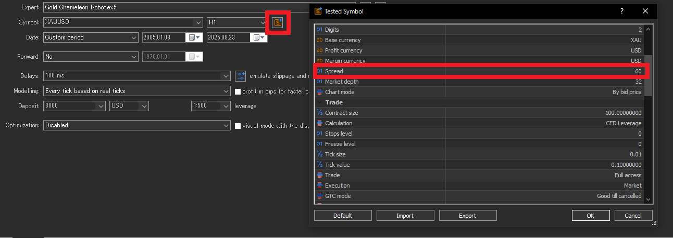Click the fraction icon of Tick value row
Viewport: 673px width, 238px height.
320,165
